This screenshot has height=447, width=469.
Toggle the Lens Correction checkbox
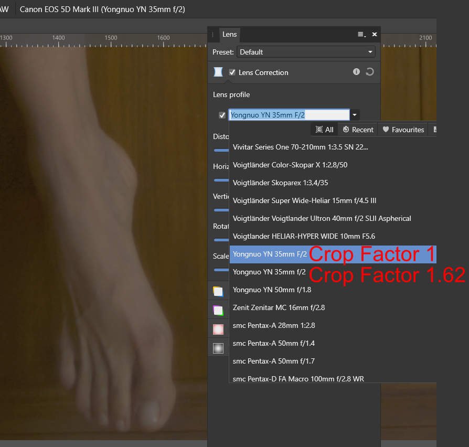232,72
